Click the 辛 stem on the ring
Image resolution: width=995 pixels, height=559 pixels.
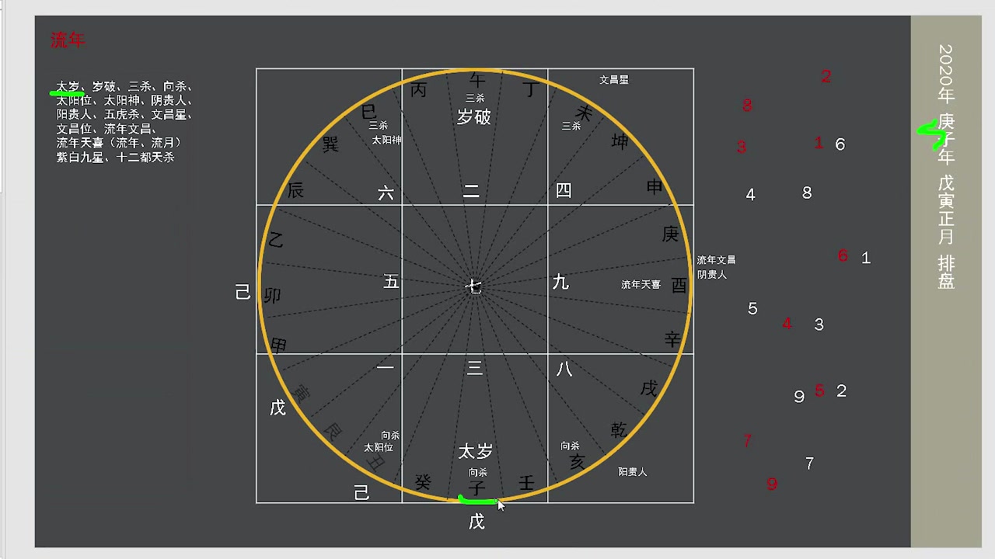(672, 339)
